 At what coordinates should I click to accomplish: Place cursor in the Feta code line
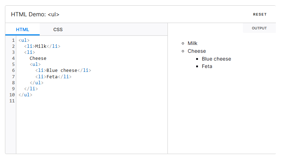53,76
